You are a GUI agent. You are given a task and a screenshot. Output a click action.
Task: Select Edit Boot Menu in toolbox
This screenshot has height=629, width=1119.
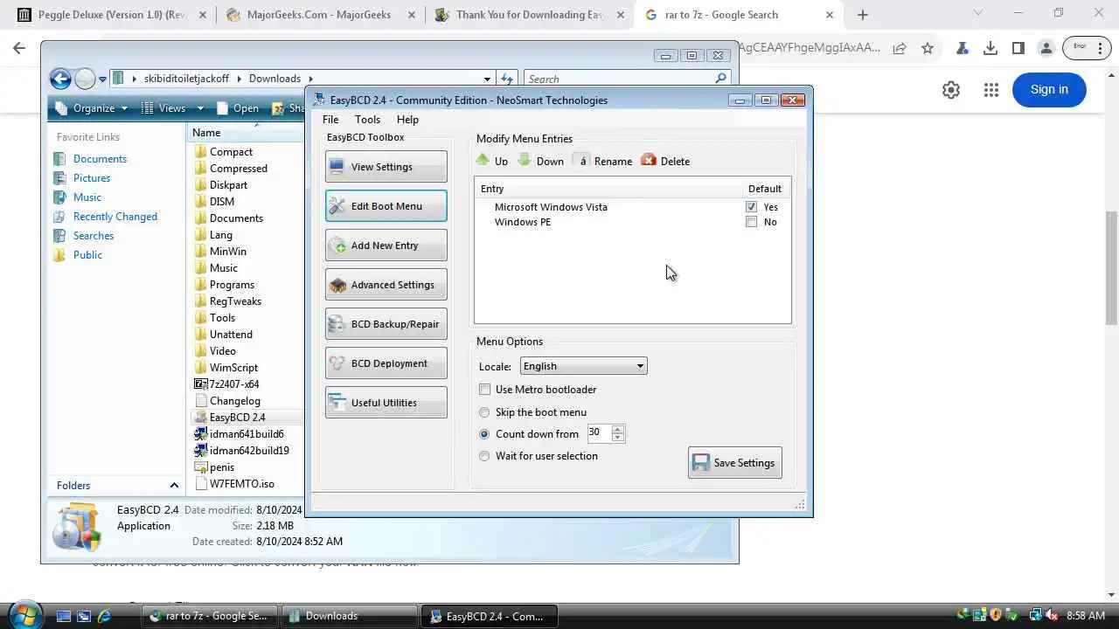386,206
